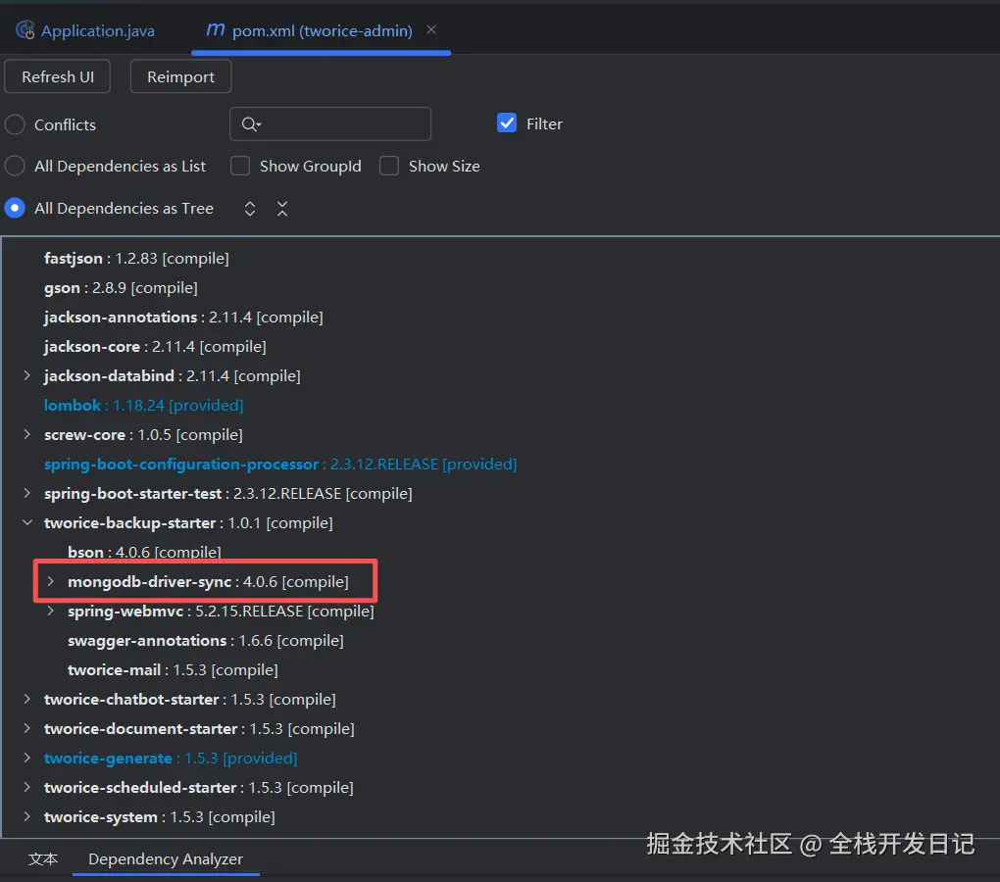The width and height of the screenshot is (1000, 882).
Task: Collapse all tree nodes icon
Action: pyautogui.click(x=282, y=209)
